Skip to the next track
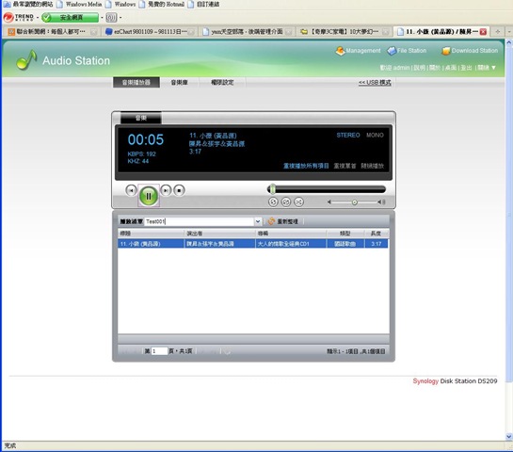 pos(166,190)
